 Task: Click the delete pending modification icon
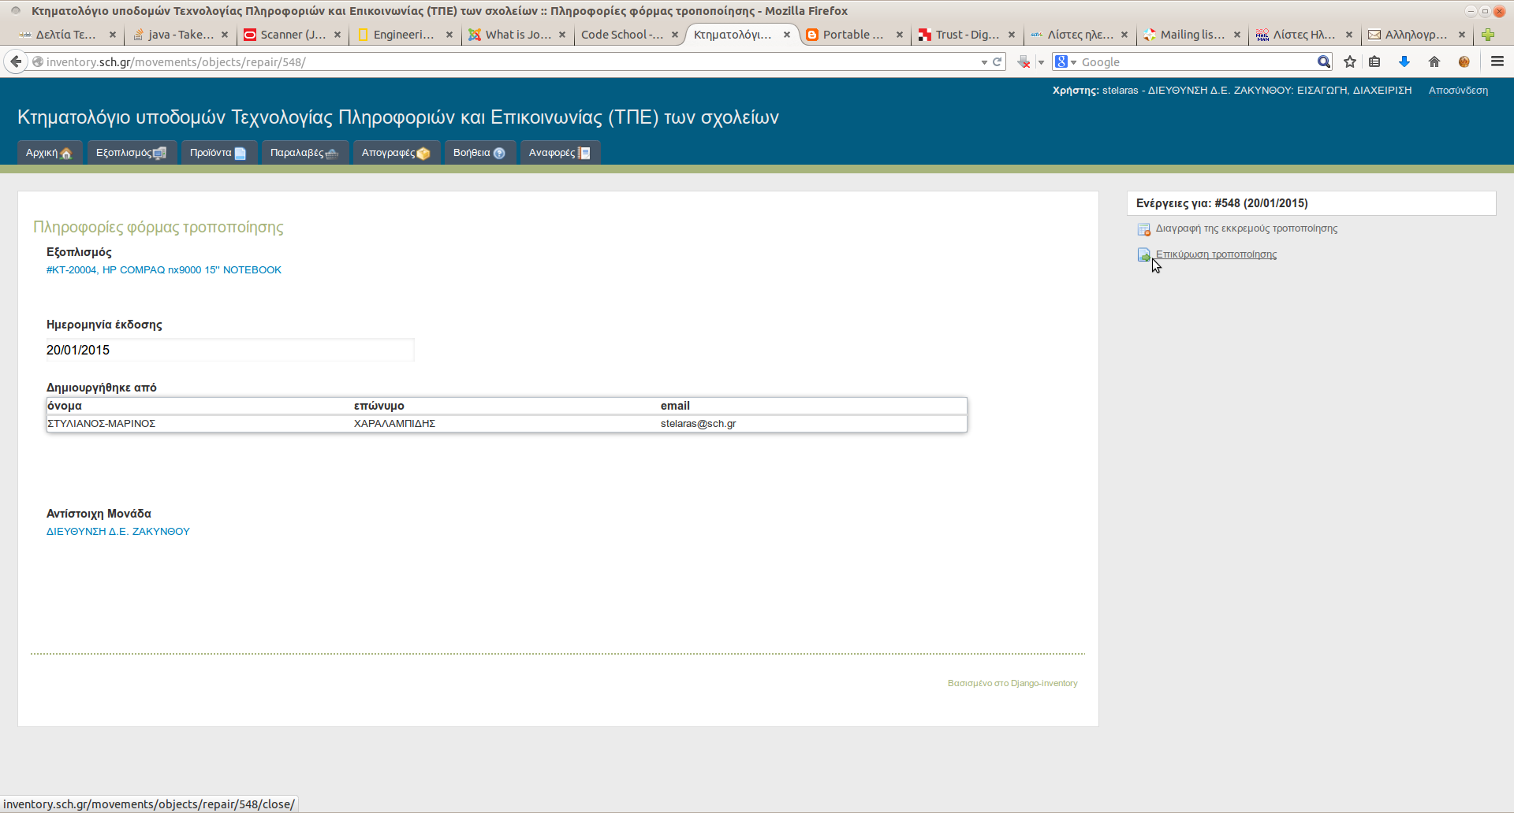[1144, 229]
